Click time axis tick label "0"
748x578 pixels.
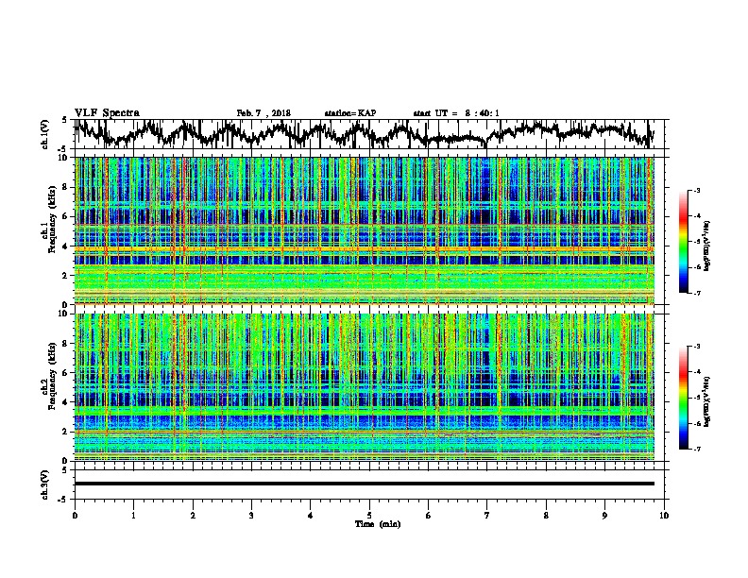pos(75,516)
